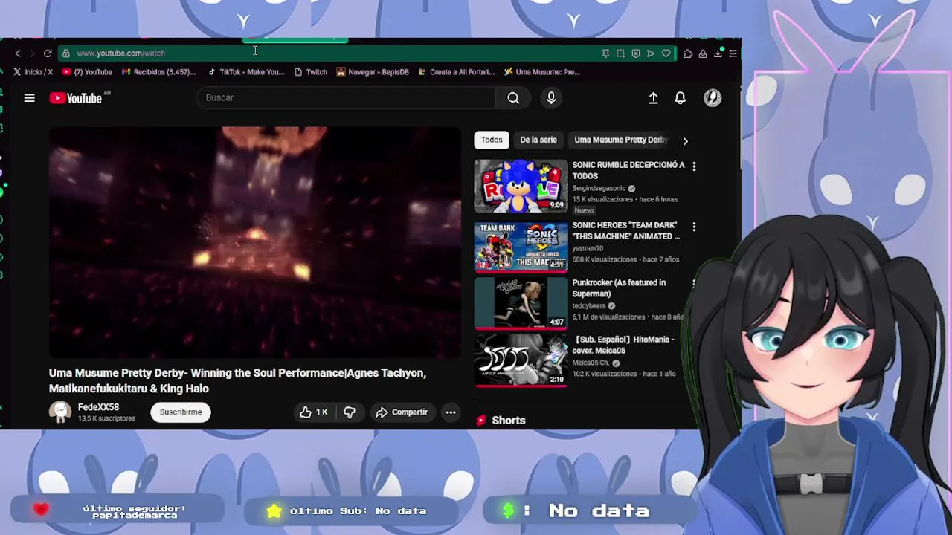Screen dimensions: 952x535
Task: Like the video with the thumbs up
Action: [x=314, y=412]
